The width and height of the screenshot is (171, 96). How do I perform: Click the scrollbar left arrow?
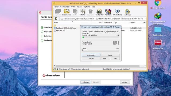click(x=55, y=66)
